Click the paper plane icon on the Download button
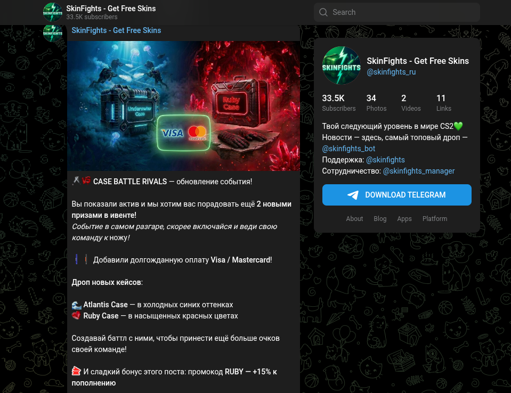The height and width of the screenshot is (393, 511). coord(353,195)
